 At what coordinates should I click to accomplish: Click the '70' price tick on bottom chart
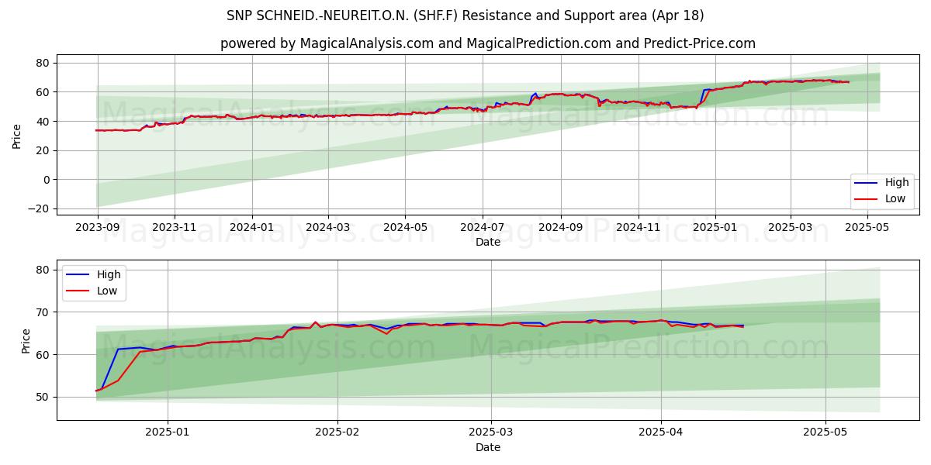(x=43, y=312)
